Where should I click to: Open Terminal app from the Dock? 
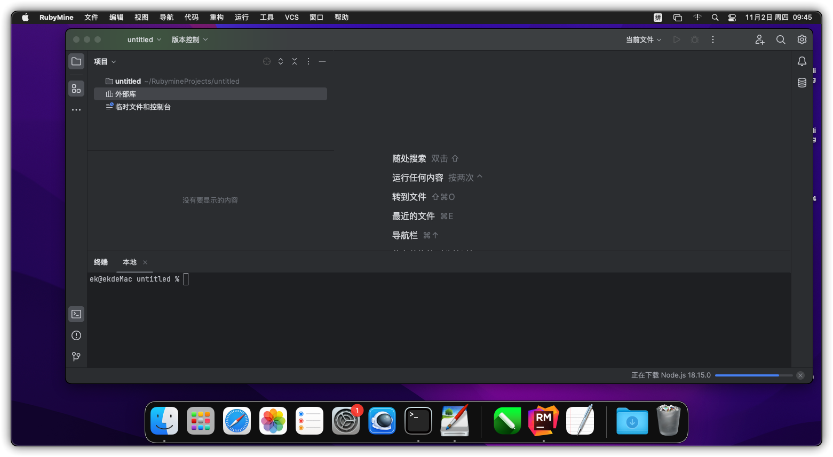pos(418,420)
